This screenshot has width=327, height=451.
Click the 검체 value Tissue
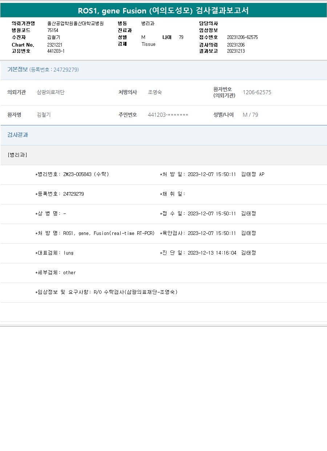[148, 44]
